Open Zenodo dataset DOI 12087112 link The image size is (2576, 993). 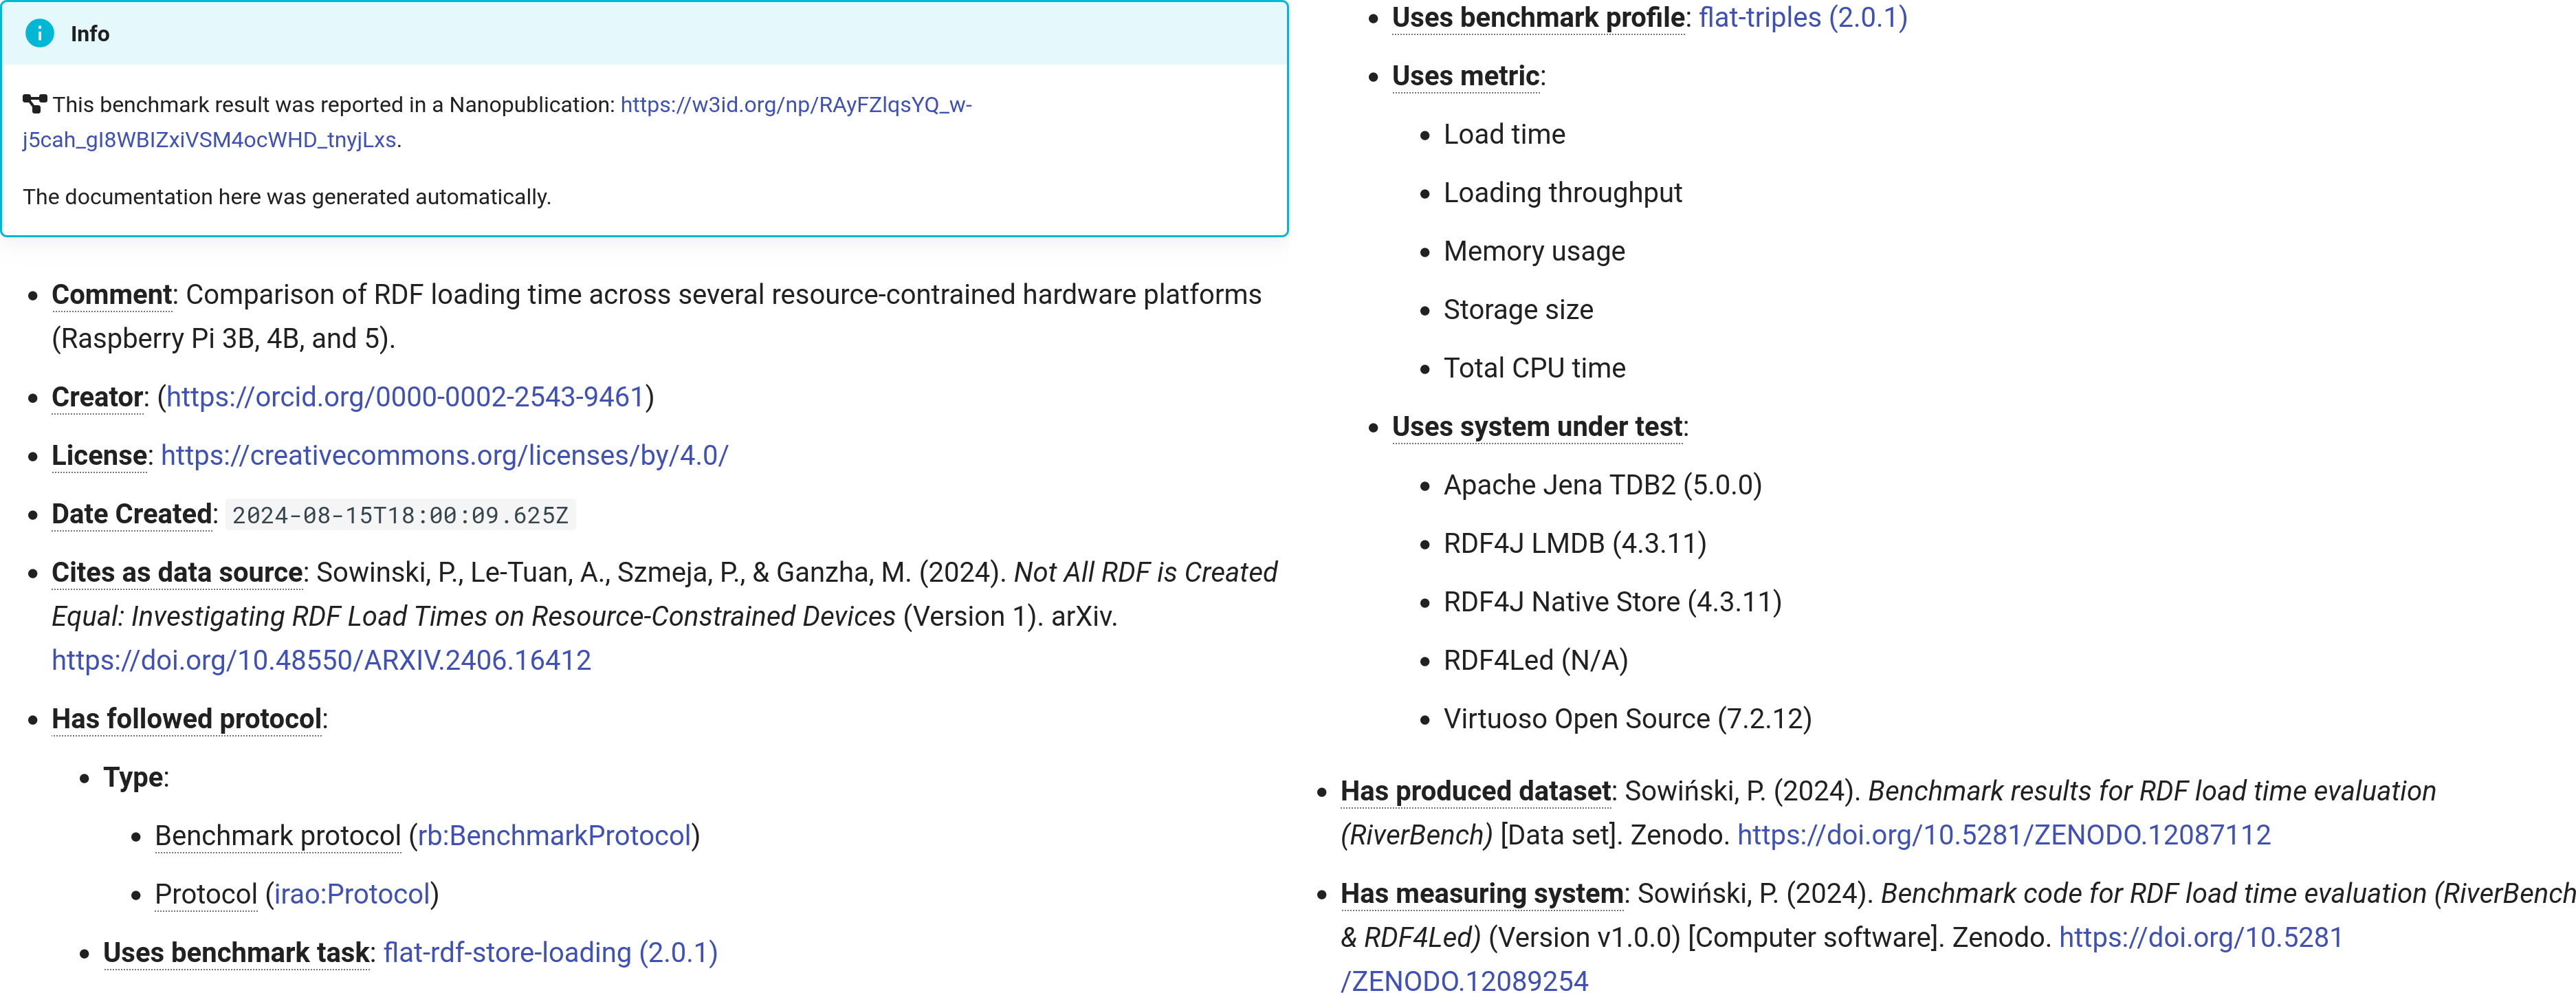tap(2003, 835)
